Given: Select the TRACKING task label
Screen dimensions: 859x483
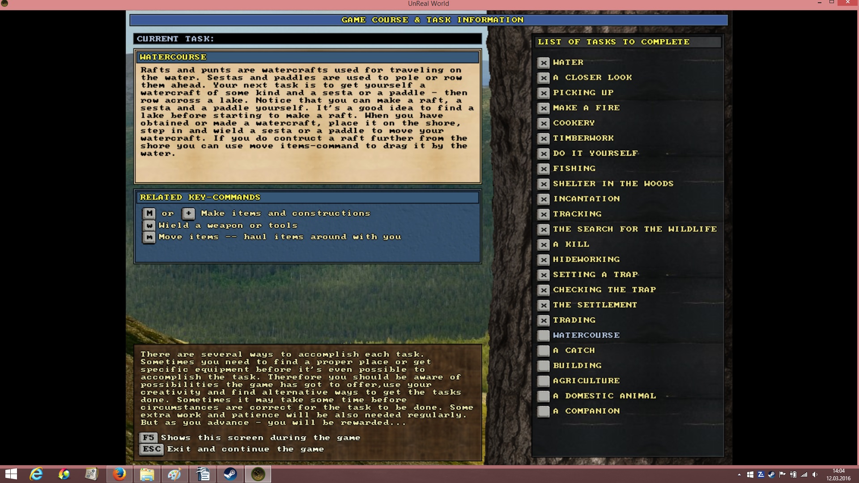Looking at the screenshot, I should point(577,214).
